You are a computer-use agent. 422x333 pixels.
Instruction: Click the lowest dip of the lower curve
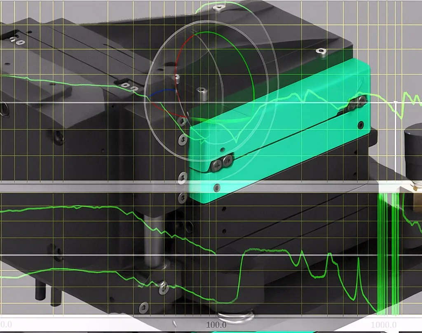(x=223, y=302)
